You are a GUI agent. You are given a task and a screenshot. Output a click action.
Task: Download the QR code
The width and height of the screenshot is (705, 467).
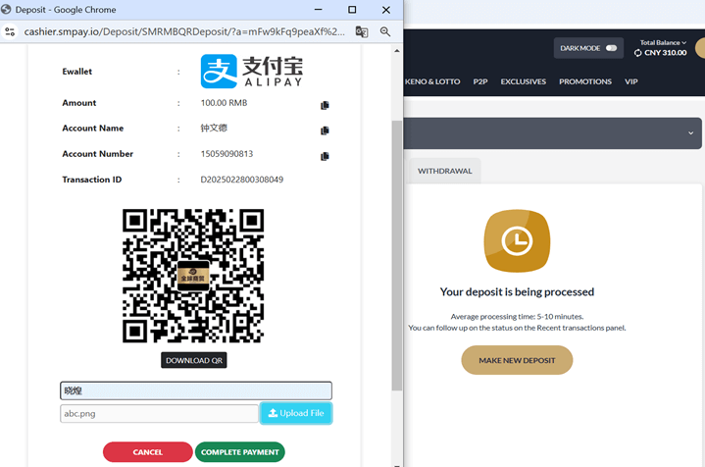(x=194, y=360)
